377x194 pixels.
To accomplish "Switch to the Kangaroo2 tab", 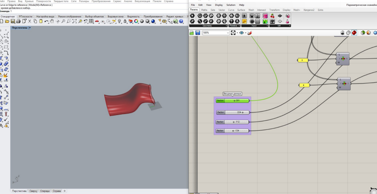I will 308,10.
